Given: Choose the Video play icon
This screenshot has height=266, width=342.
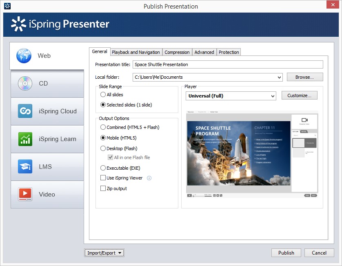Looking at the screenshot, I should (25, 194).
